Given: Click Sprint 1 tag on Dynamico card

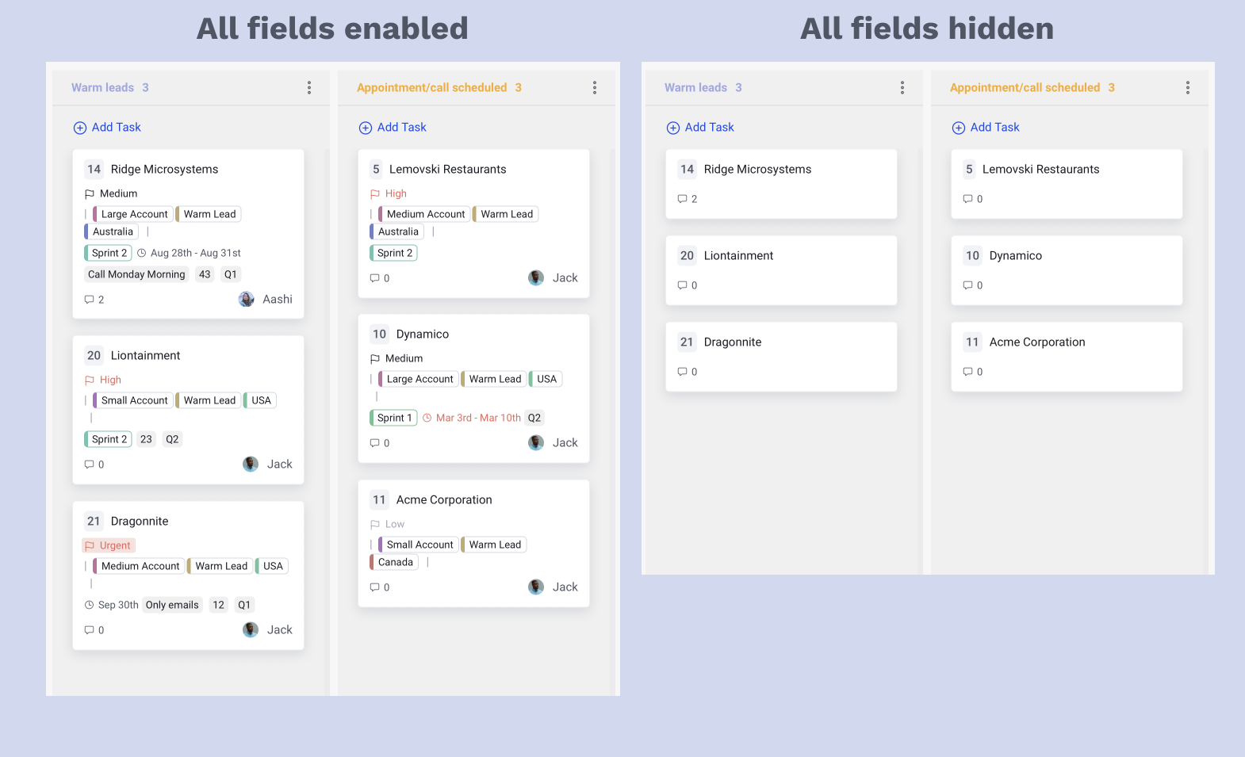Looking at the screenshot, I should (x=394, y=418).
